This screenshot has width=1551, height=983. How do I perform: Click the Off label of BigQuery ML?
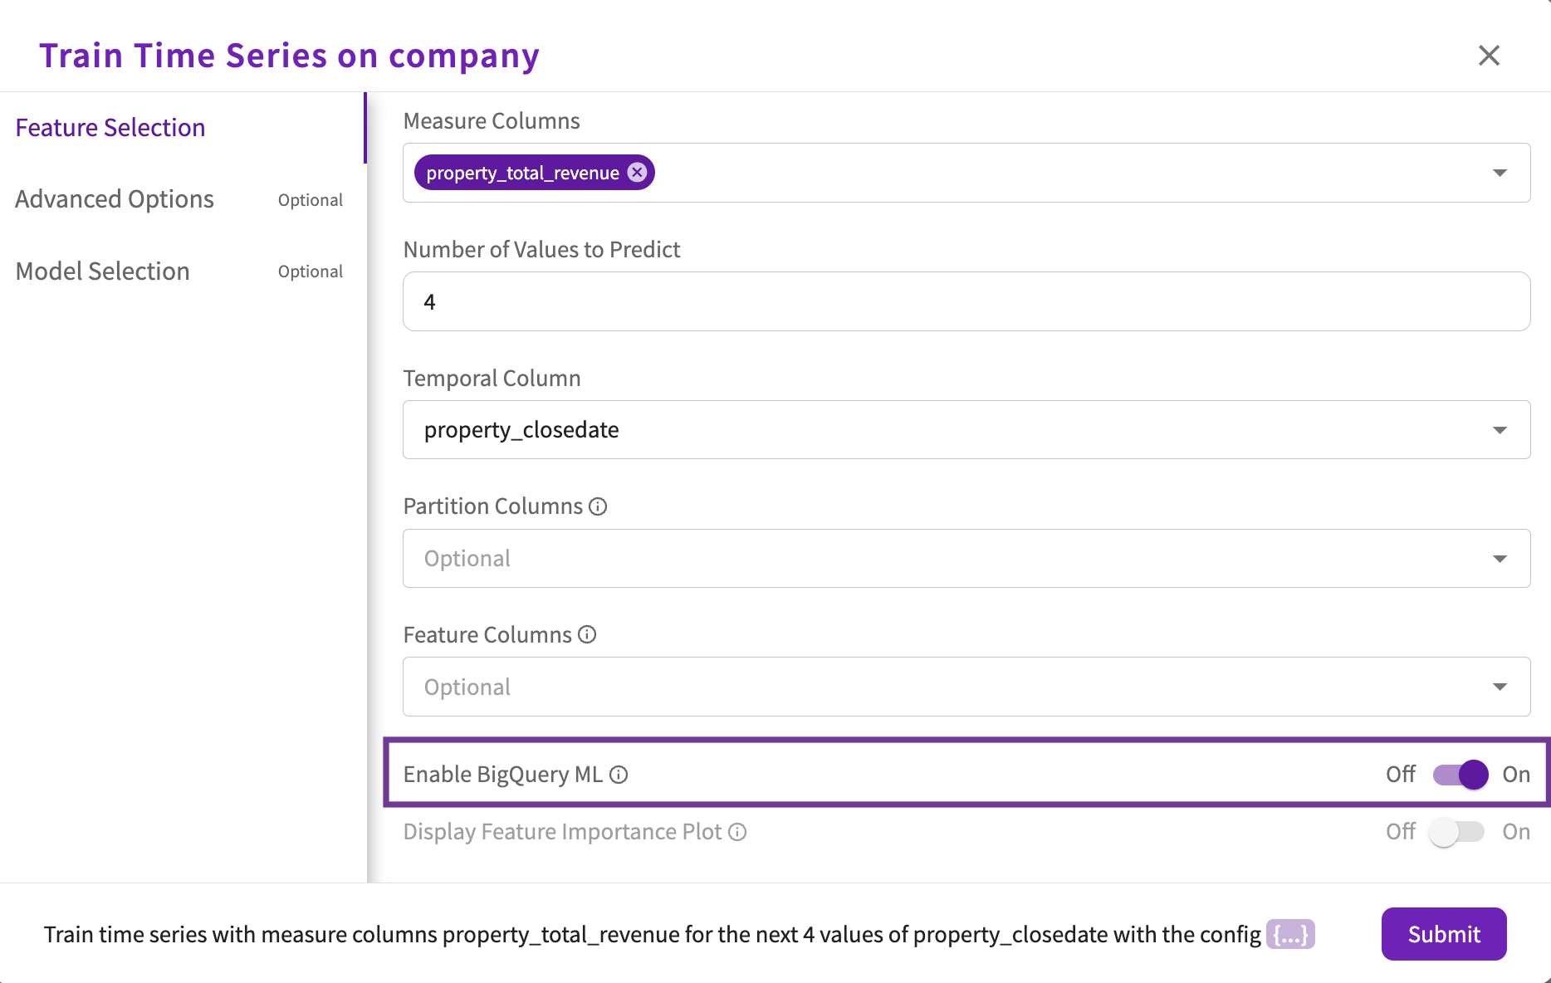[1401, 775]
